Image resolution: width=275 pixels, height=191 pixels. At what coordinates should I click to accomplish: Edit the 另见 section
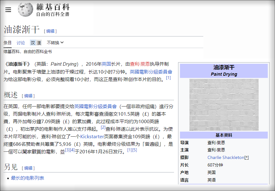pos(28,168)
